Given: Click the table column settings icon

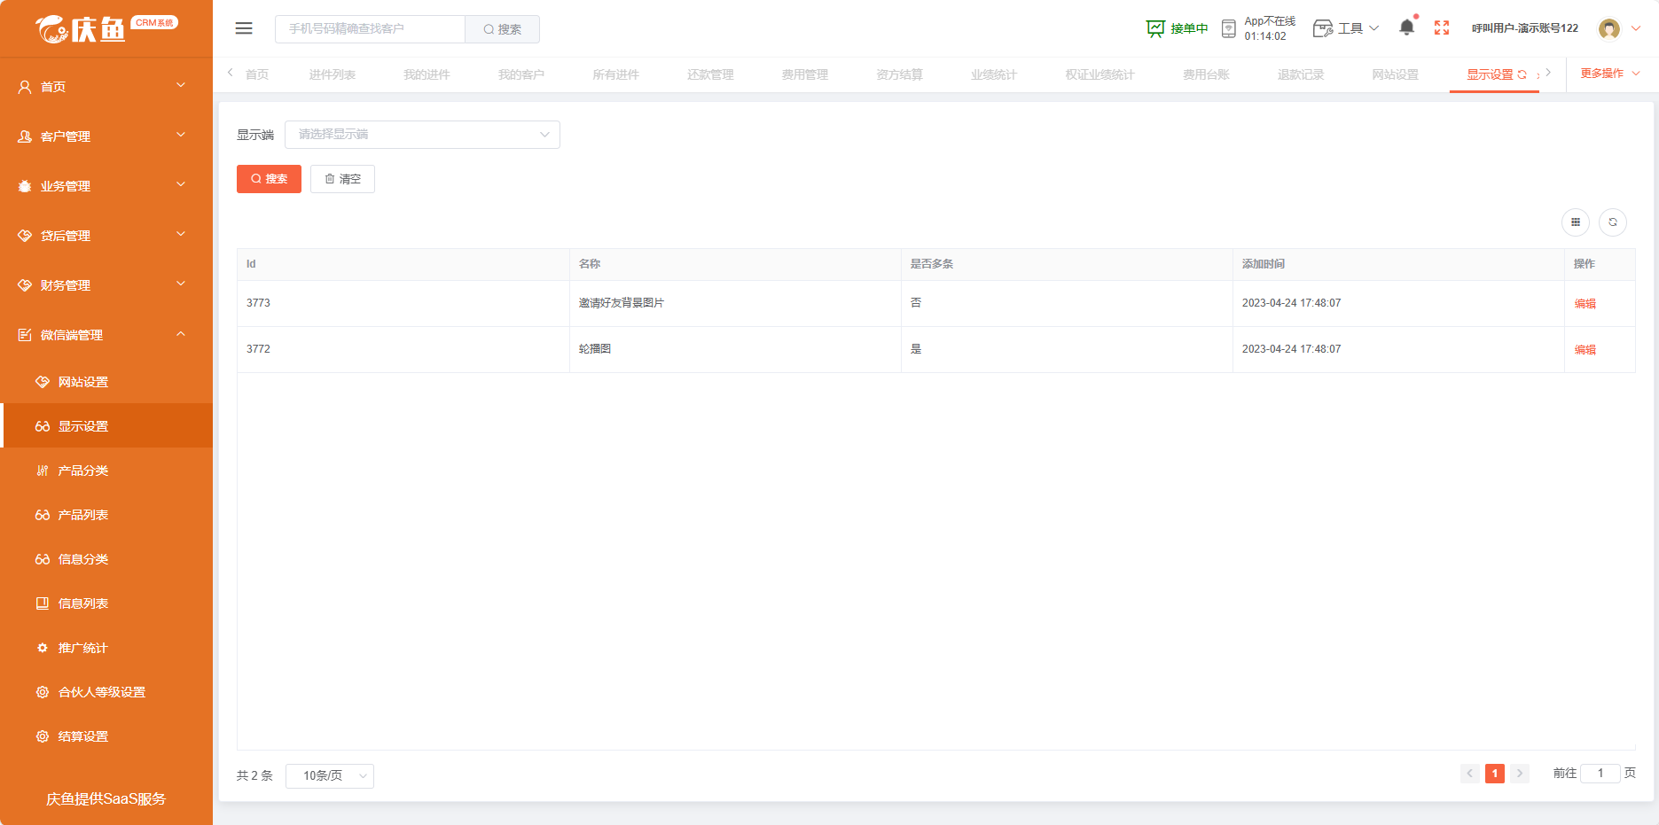Looking at the screenshot, I should (x=1576, y=222).
